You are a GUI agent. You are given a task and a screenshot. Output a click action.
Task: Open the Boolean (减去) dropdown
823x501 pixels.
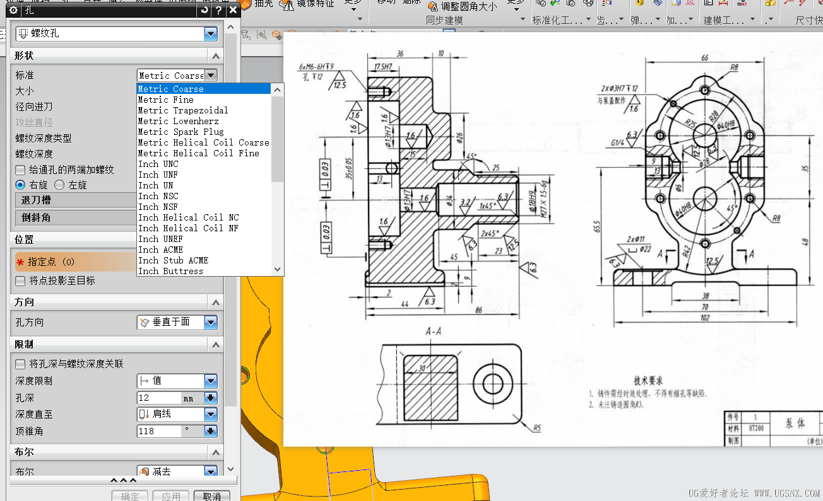[x=211, y=471]
